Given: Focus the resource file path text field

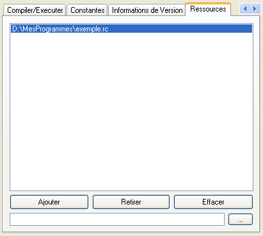Looking at the screenshot, I should (117, 219).
